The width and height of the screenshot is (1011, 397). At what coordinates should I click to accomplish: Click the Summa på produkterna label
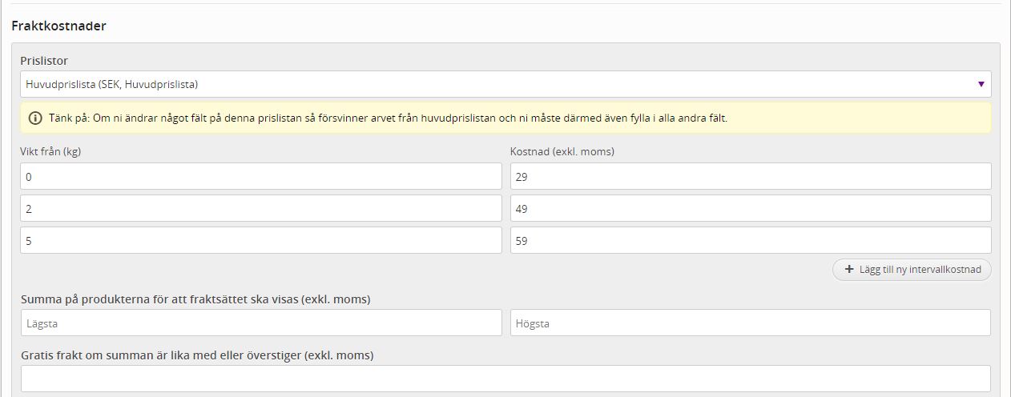click(195, 299)
